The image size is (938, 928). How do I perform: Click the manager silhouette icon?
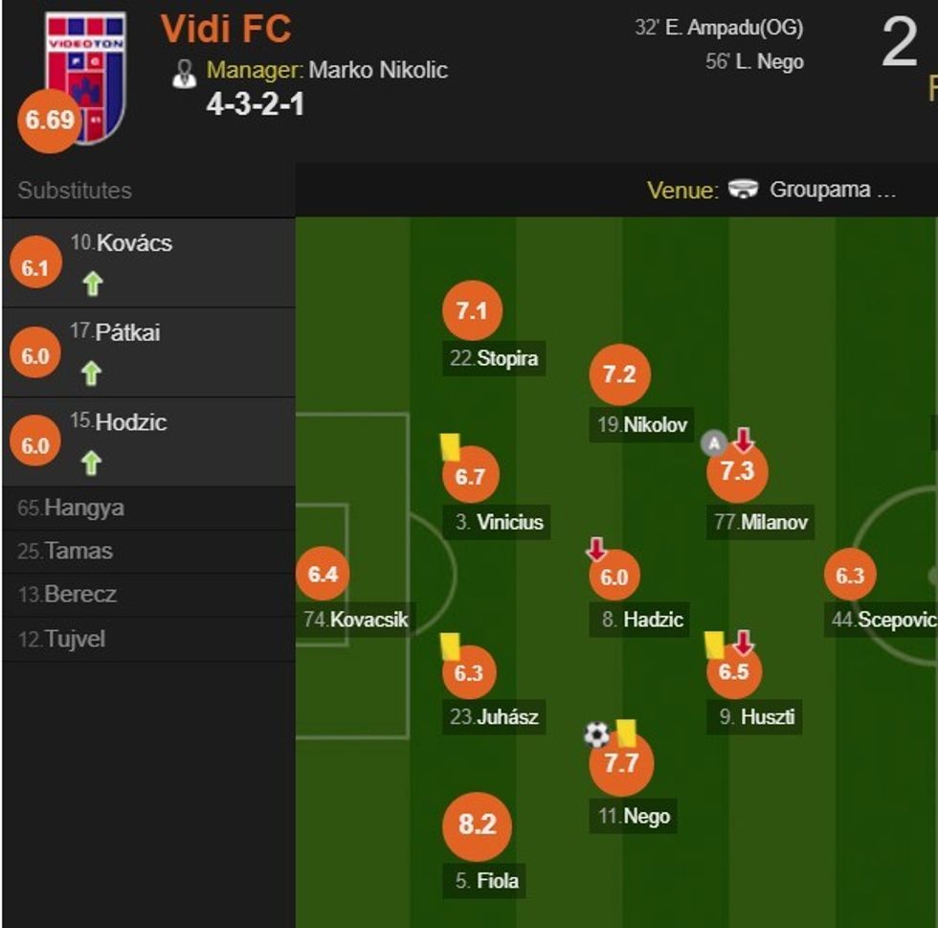coord(184,74)
